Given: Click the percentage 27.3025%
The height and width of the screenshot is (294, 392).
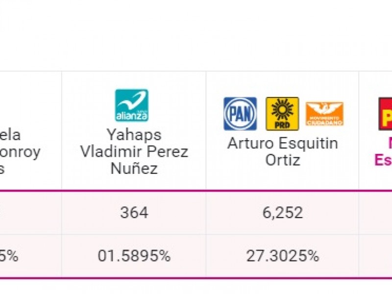Looking at the screenshot, I should [283, 256].
